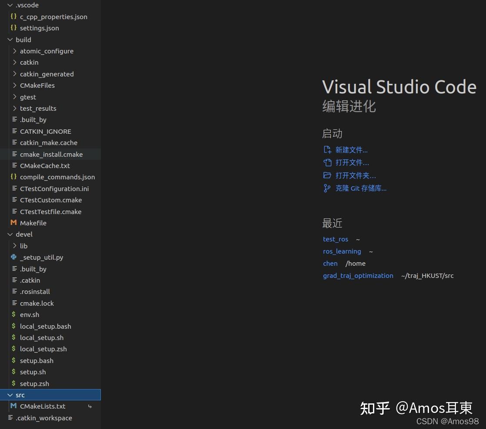
Task: Collapse the build folder
Action: pyautogui.click(x=10, y=40)
